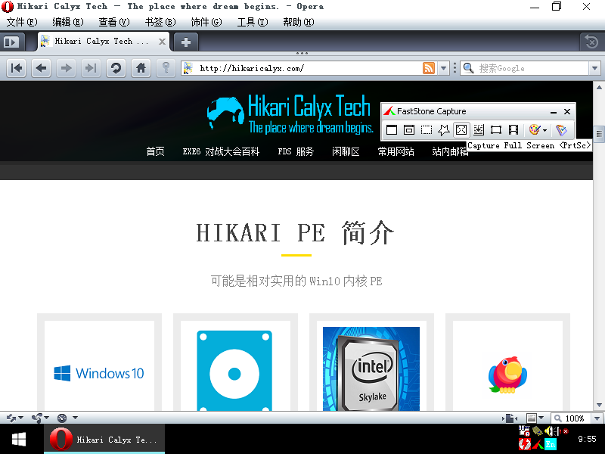Image resolution: width=605 pixels, height=454 pixels.
Task: Capture active window in FastStone Capture
Action: click(392, 129)
